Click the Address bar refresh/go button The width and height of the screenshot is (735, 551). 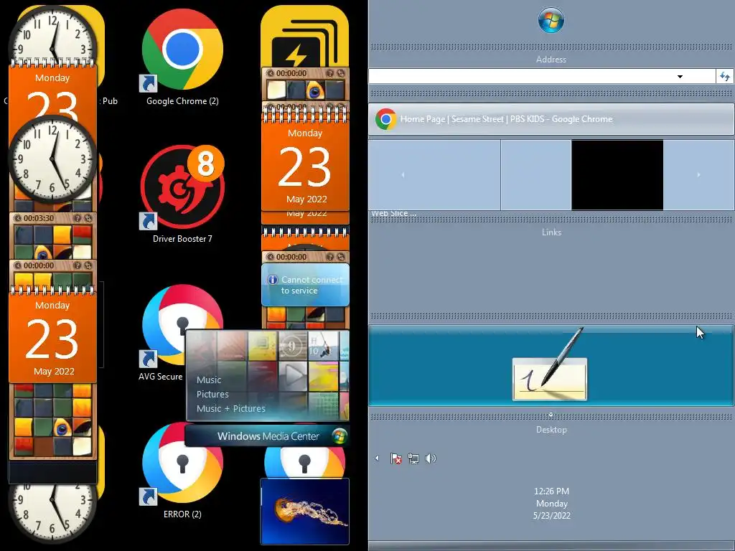725,76
